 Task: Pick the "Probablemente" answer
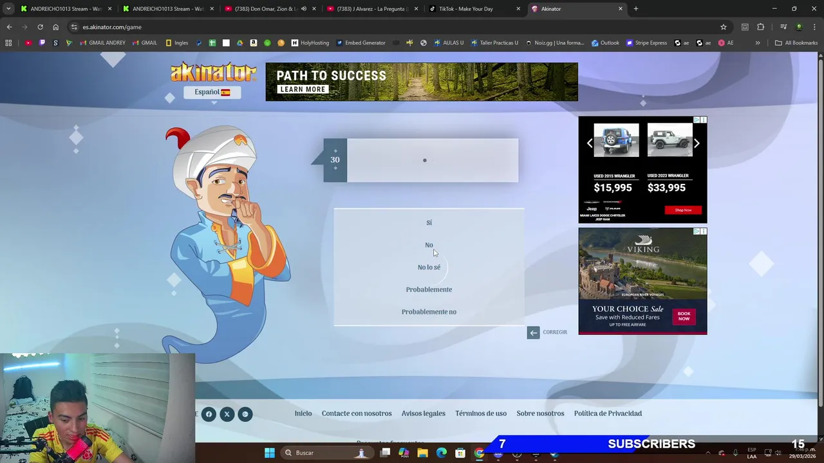coord(429,289)
